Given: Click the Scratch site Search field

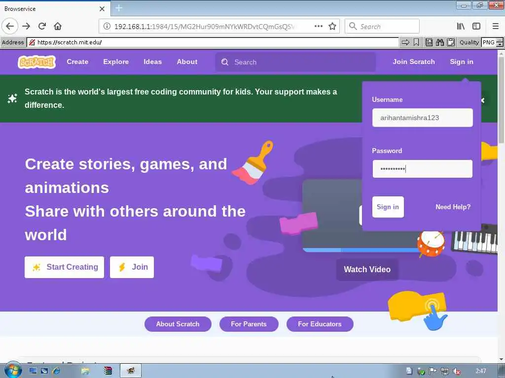Looking at the screenshot, I should point(295,62).
